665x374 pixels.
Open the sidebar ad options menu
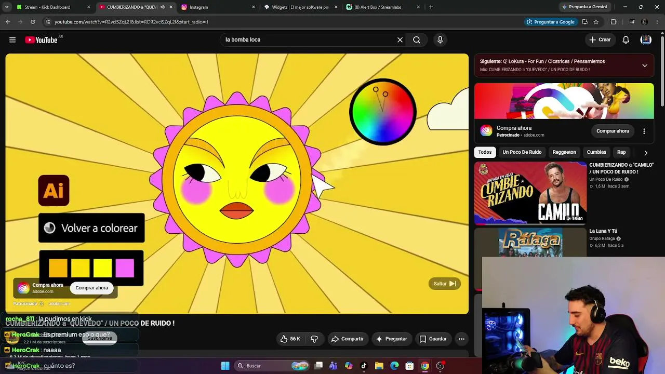(x=644, y=131)
